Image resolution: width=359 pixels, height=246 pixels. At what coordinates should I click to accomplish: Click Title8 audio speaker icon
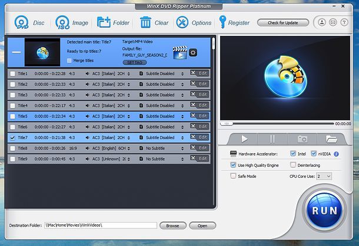click(x=87, y=149)
